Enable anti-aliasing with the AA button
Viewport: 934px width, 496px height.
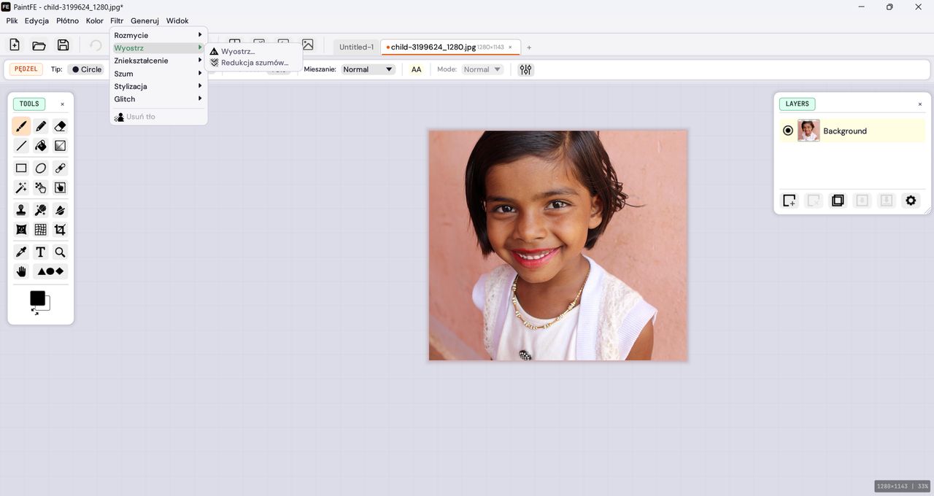pos(416,69)
